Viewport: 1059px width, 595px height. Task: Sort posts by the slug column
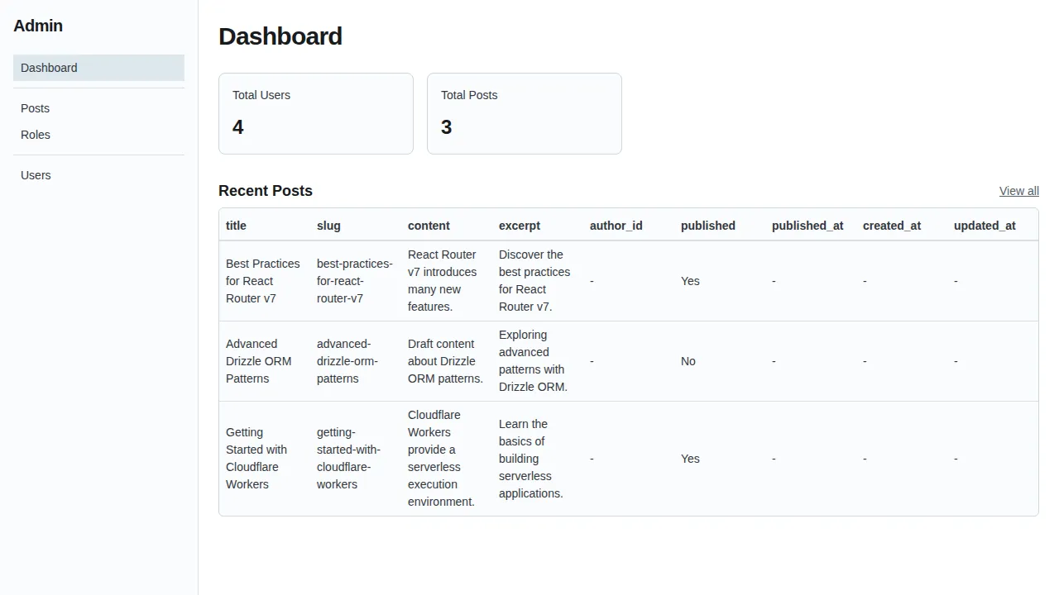click(x=328, y=225)
